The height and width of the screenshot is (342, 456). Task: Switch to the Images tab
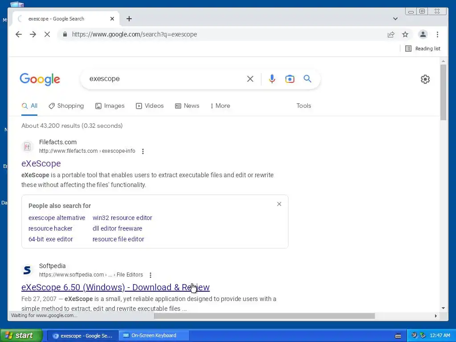pyautogui.click(x=110, y=106)
